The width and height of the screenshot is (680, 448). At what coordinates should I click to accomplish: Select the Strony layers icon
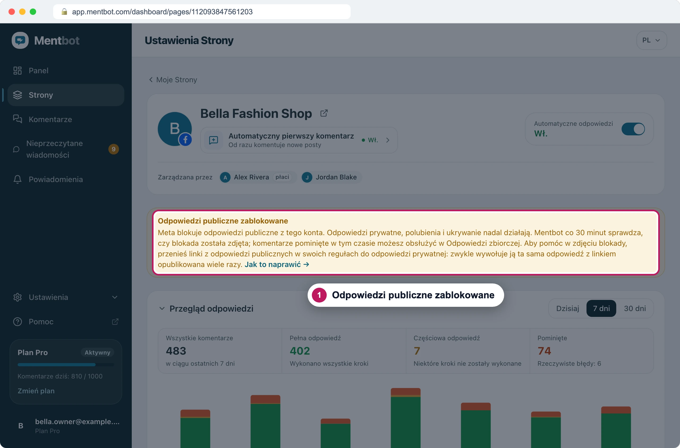coord(18,95)
